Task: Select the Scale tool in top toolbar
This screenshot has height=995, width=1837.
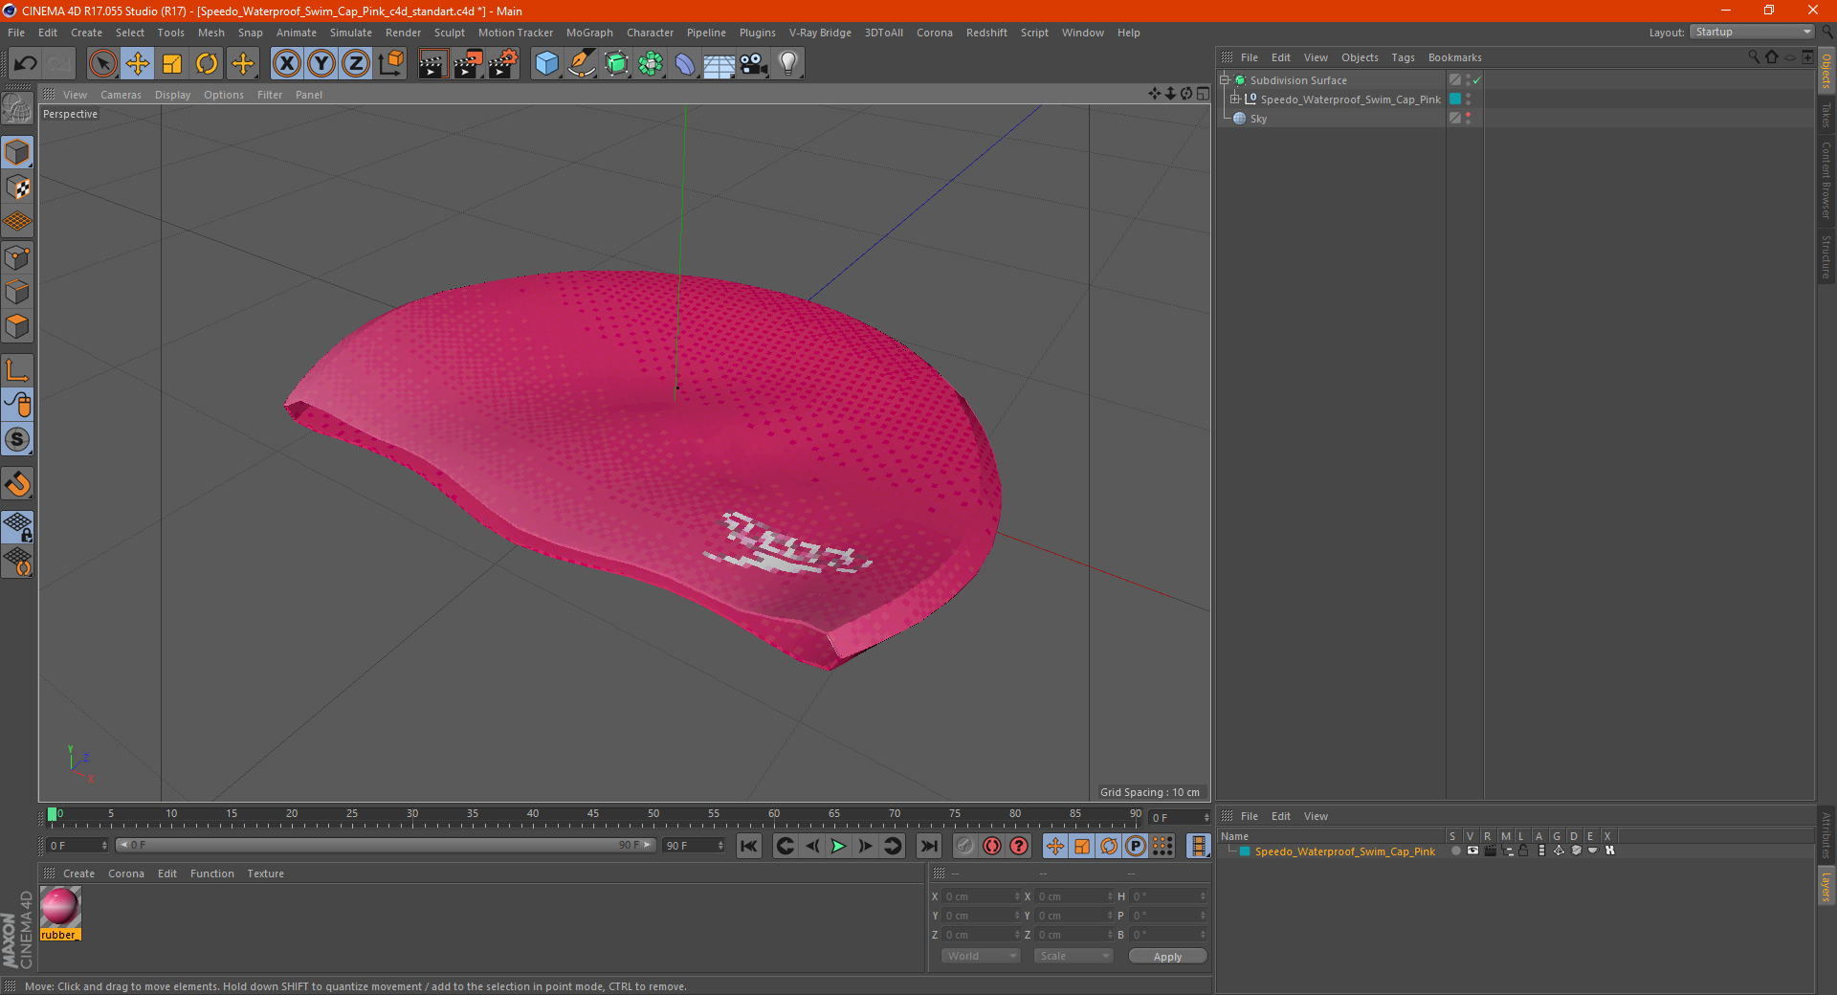Action: 172,64
